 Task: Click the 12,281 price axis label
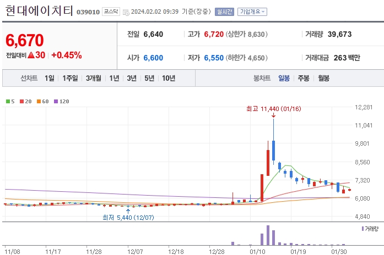coord(364,107)
